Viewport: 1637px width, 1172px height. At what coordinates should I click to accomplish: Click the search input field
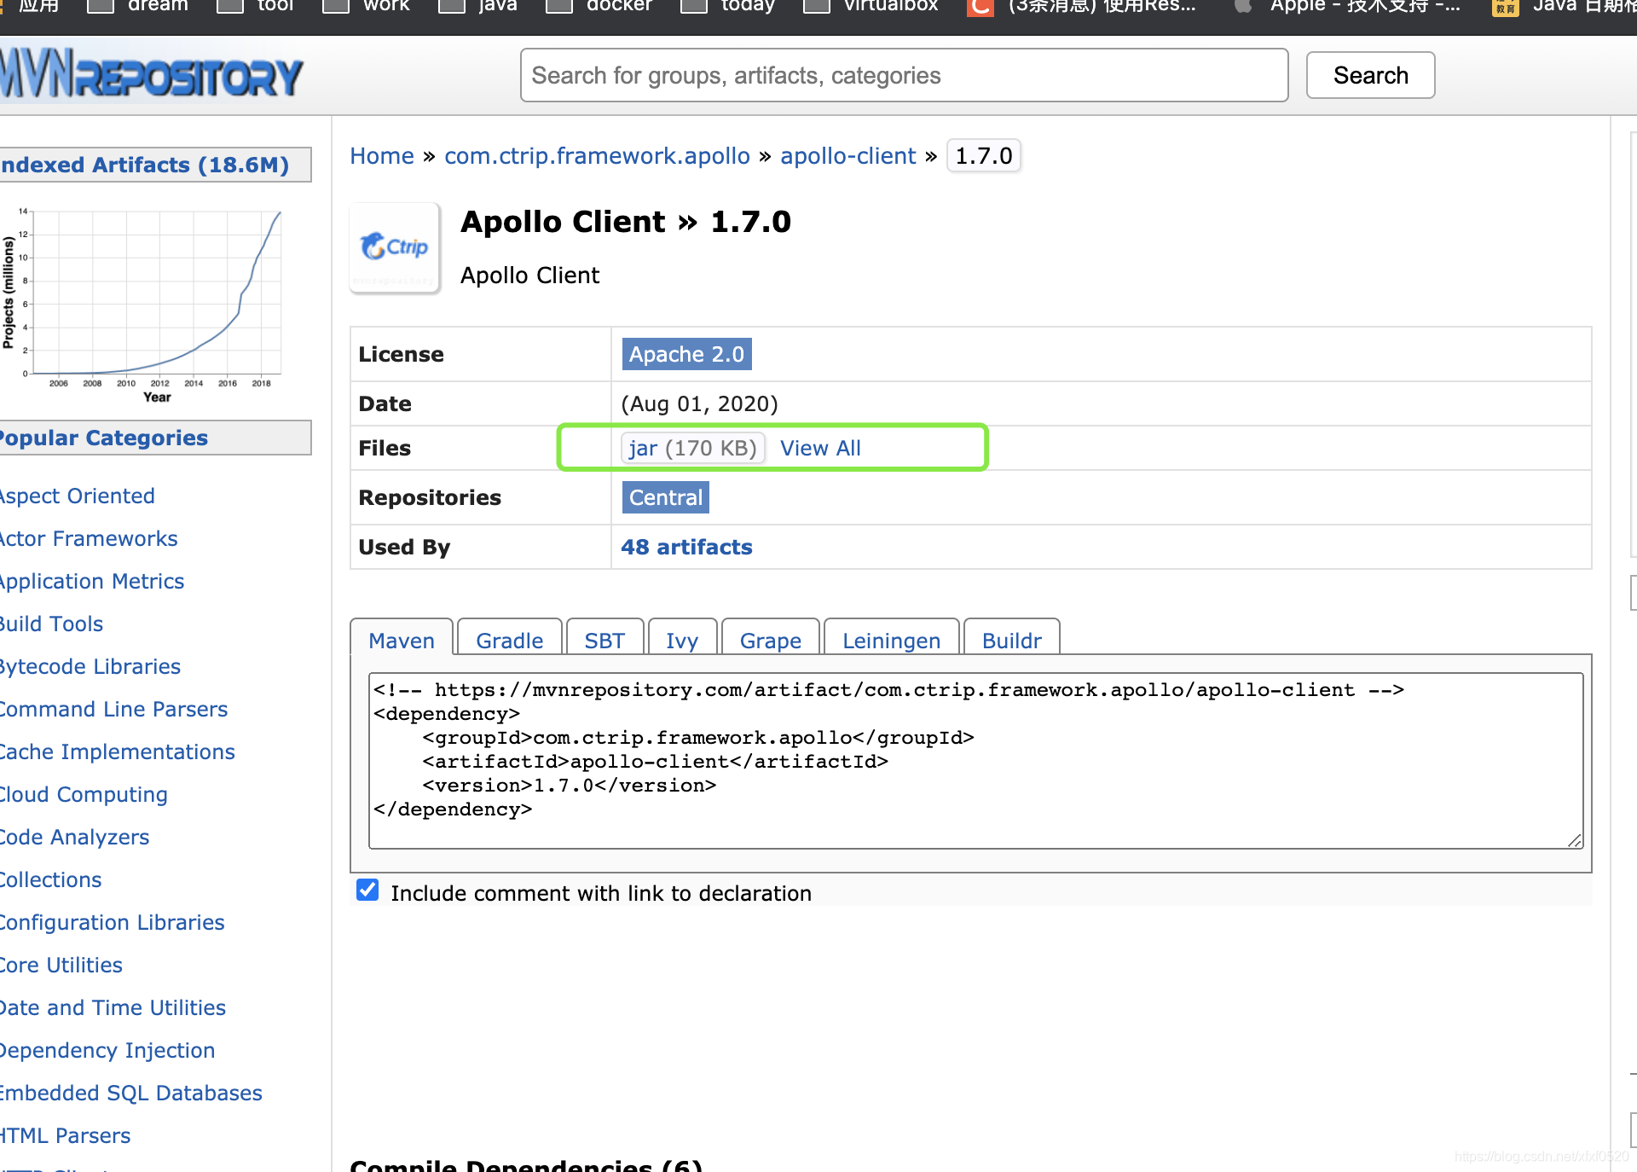coord(904,75)
